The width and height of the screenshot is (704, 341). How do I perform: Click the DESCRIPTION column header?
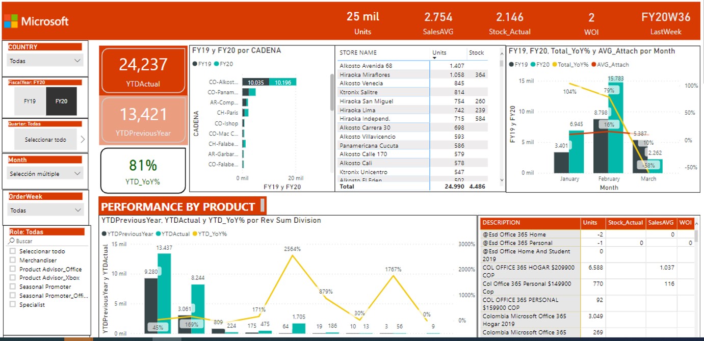pyautogui.click(x=501, y=223)
